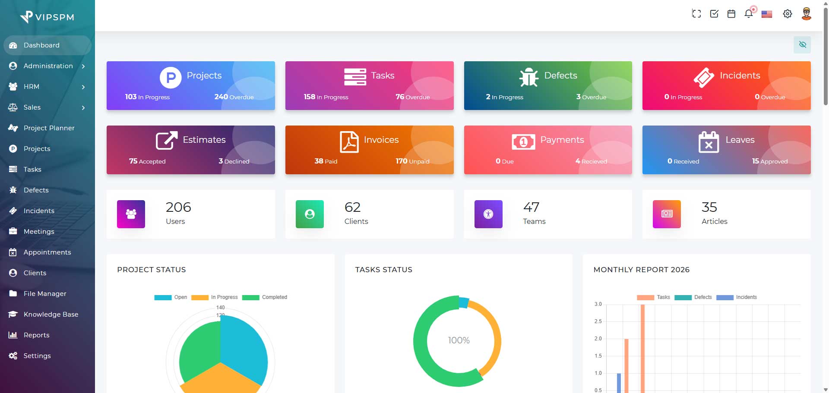
Task: Open Administration in the sidebar
Action: (x=48, y=66)
